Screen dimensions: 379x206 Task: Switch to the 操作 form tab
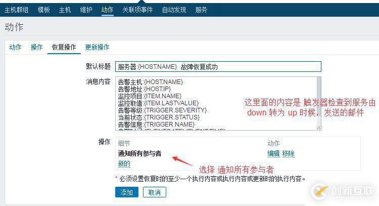pos(37,47)
